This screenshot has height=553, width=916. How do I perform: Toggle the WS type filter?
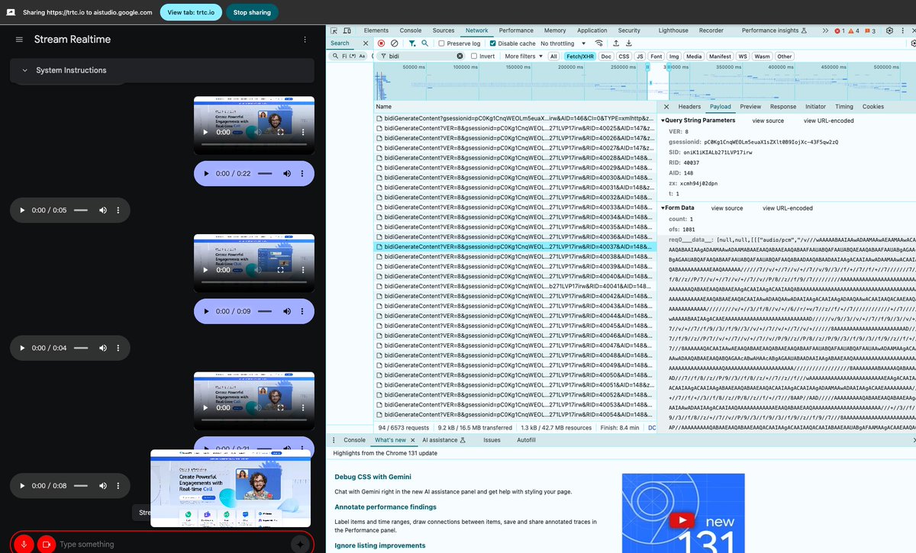click(742, 56)
